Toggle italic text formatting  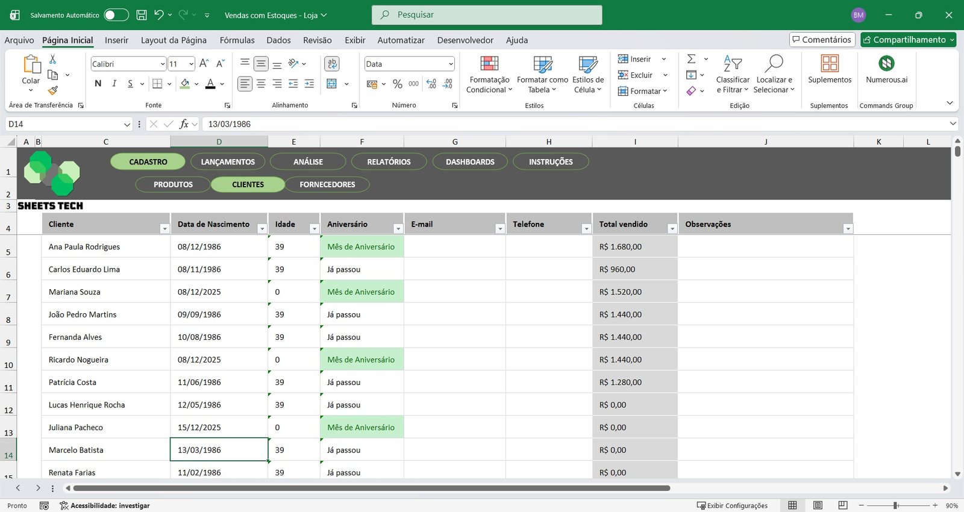pos(114,84)
